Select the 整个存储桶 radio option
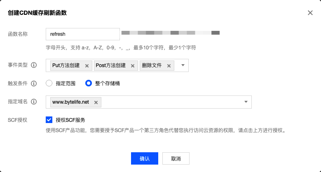Viewport: 321px width, 172px height. (x=88, y=84)
